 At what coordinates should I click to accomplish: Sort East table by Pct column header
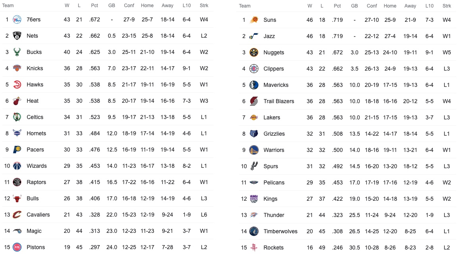(94, 6)
